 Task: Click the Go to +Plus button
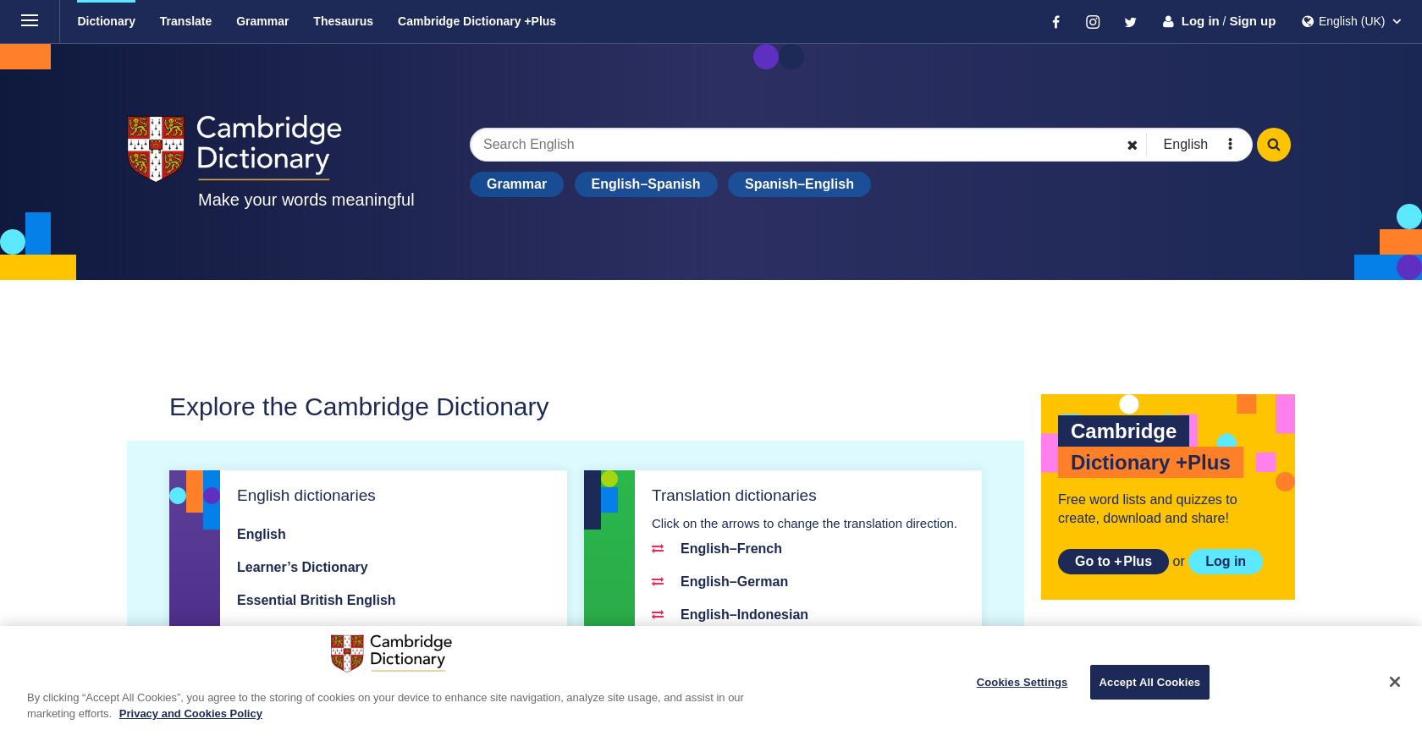pyautogui.click(x=1113, y=562)
